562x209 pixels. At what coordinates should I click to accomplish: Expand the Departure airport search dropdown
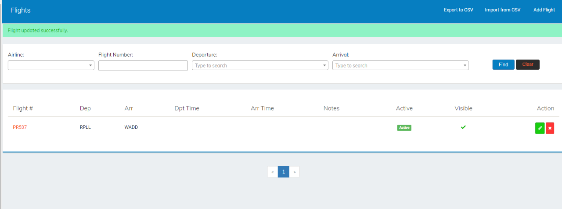click(260, 65)
